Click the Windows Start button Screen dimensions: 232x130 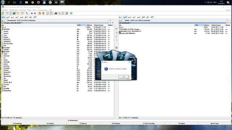(x=3, y=3)
